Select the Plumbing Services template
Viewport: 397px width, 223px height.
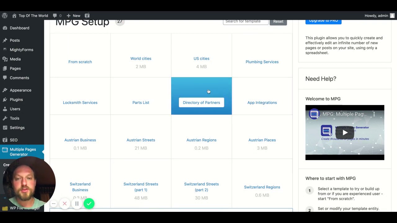tap(262, 62)
